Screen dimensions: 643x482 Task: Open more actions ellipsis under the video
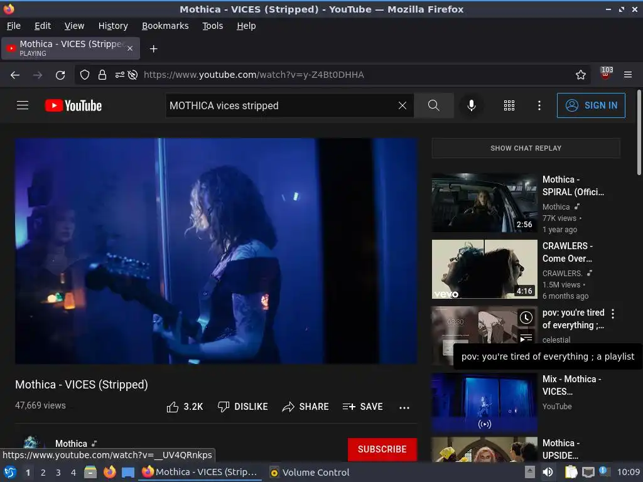tap(404, 407)
